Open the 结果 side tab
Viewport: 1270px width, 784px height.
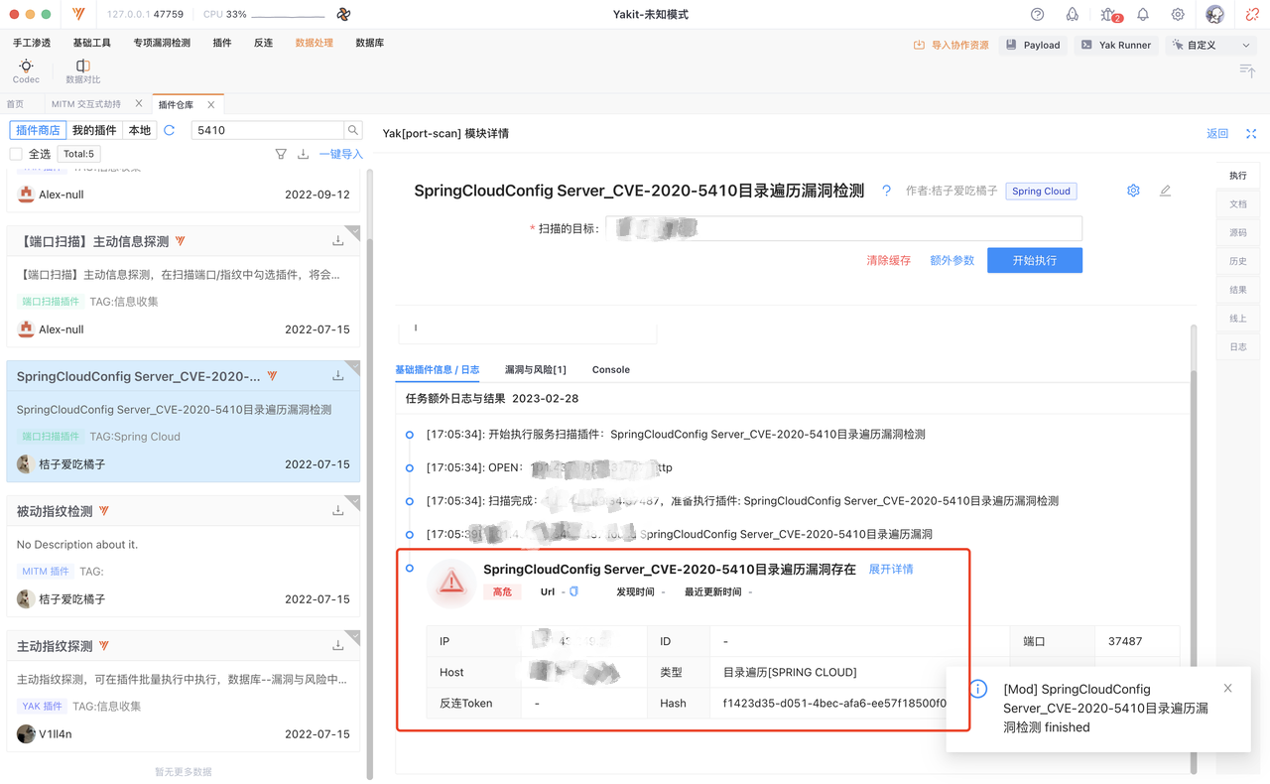pyautogui.click(x=1238, y=290)
